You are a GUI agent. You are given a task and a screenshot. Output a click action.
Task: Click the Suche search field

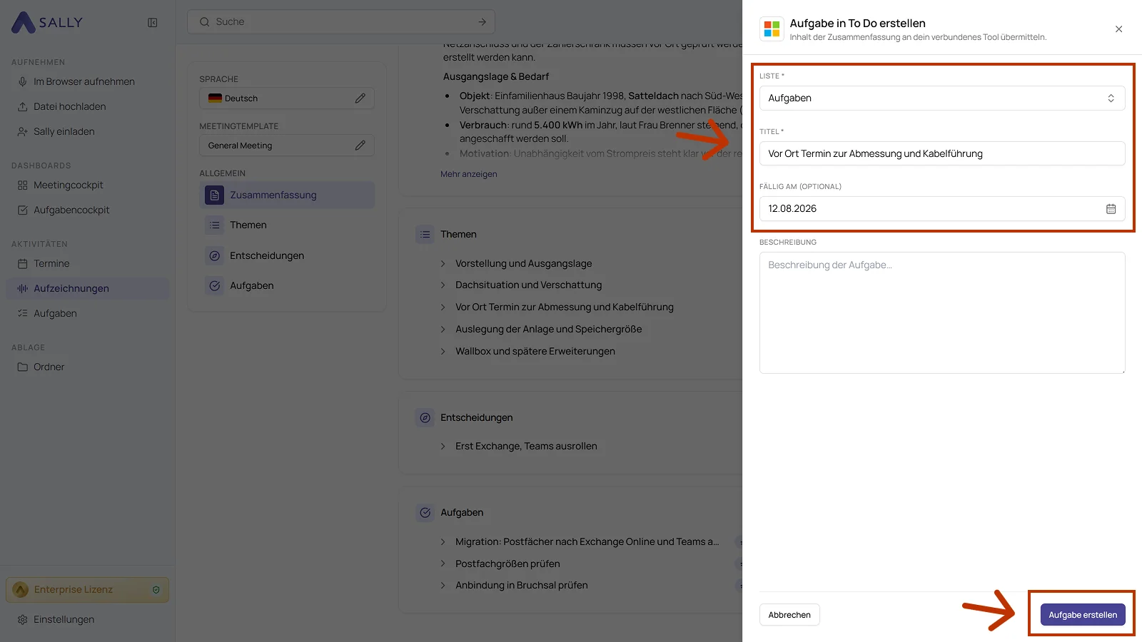pyautogui.click(x=341, y=22)
